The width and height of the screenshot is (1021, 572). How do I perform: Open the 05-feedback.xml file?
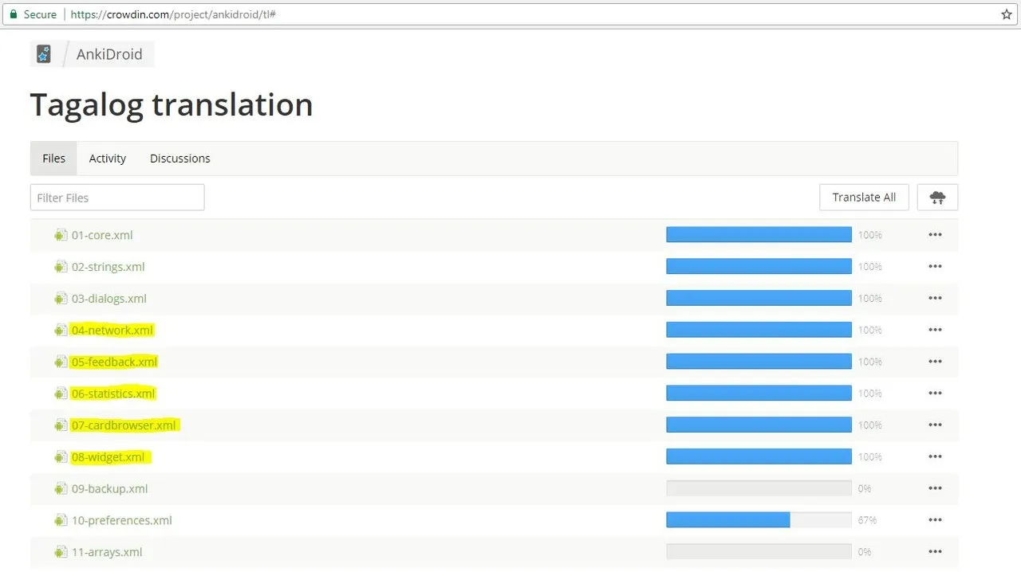point(115,362)
